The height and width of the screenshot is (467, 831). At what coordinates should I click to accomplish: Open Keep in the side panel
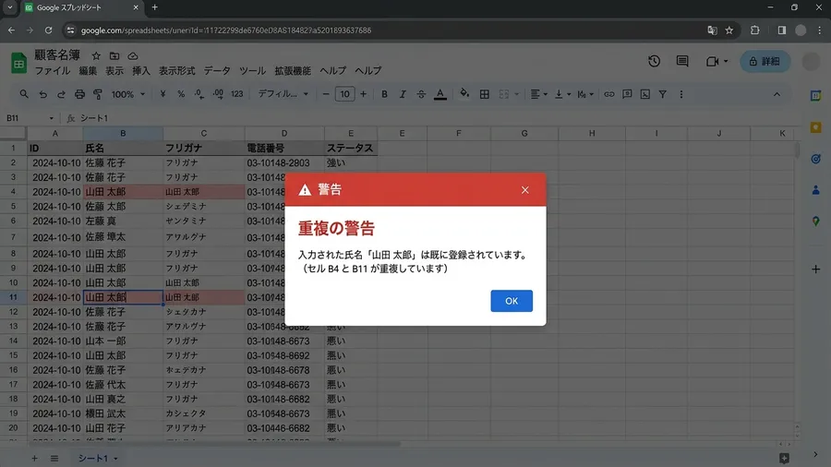815,127
